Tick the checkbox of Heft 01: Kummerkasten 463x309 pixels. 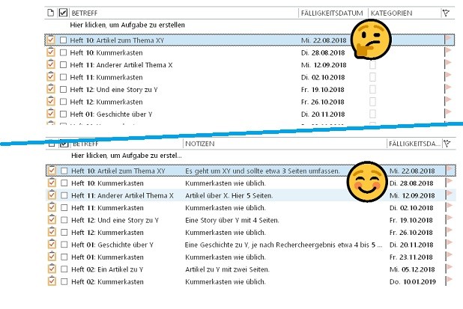coord(64,257)
